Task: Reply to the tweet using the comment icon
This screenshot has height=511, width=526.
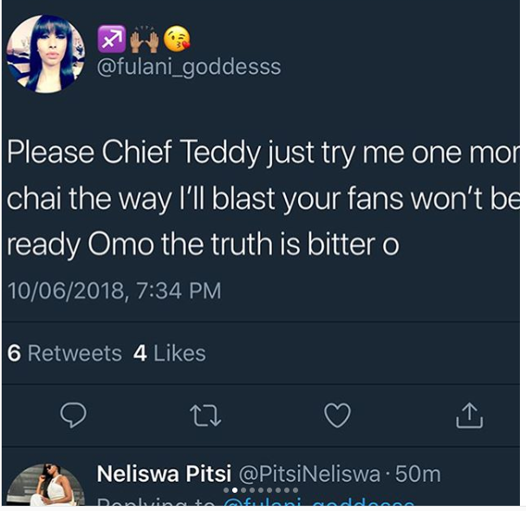Action: coord(74,416)
